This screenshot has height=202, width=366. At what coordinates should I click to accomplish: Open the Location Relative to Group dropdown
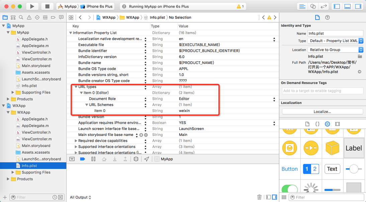tap(336, 50)
